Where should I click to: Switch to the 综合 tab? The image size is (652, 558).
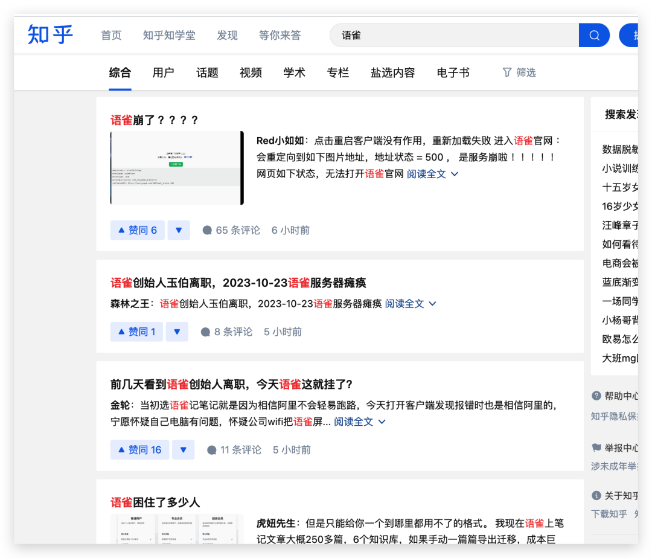(x=120, y=72)
